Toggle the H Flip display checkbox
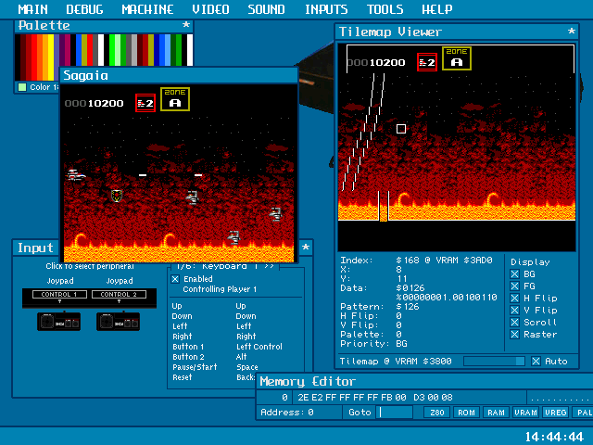 [x=515, y=299]
